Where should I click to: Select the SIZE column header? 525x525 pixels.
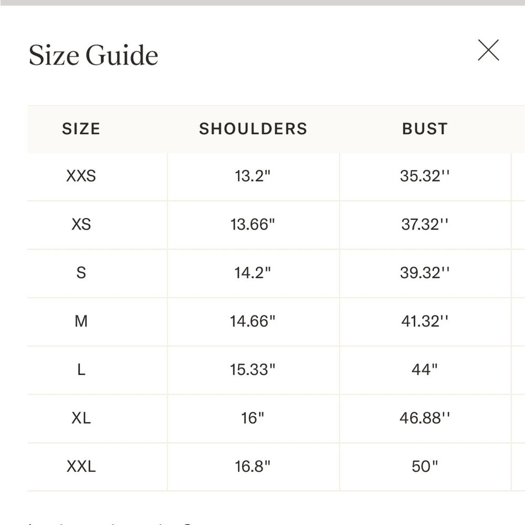tap(81, 129)
